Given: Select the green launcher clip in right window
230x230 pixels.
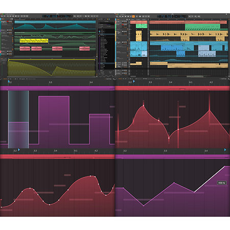Looking at the screenshot, I should [x=142, y=26].
